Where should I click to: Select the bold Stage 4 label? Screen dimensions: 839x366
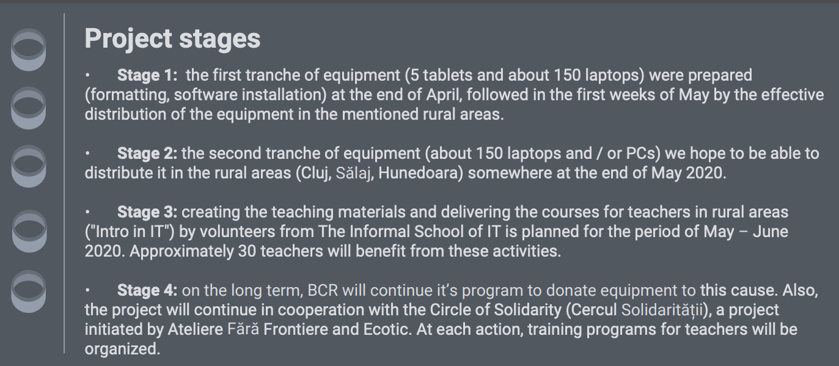147,290
